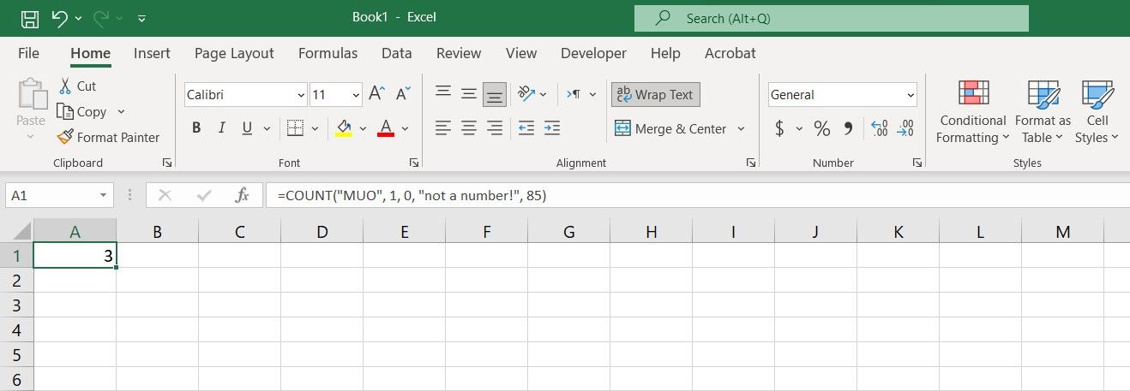
Task: Copy the selected cell
Action: coord(81,111)
